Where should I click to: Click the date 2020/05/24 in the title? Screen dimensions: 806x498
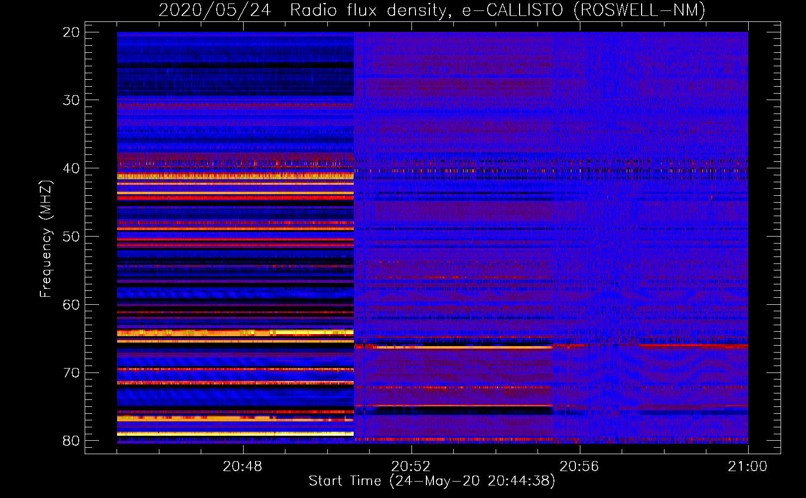[x=215, y=10]
